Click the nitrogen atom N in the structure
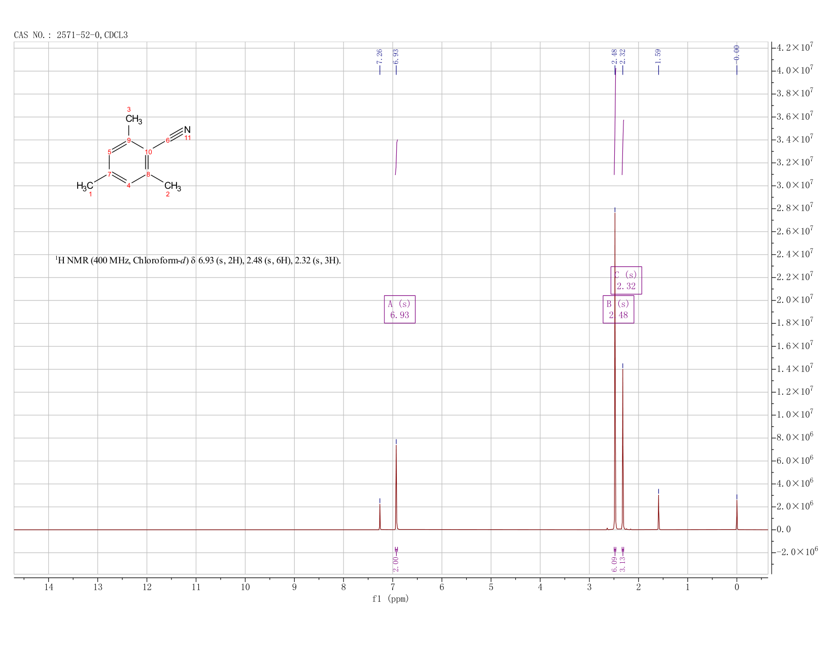The height and width of the screenshot is (647, 837). [x=187, y=130]
